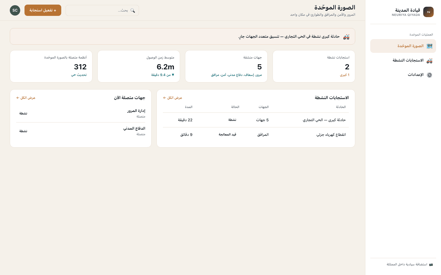Select إدارة المرور in connected agencies
441x275 pixels.
[x=81, y=113]
